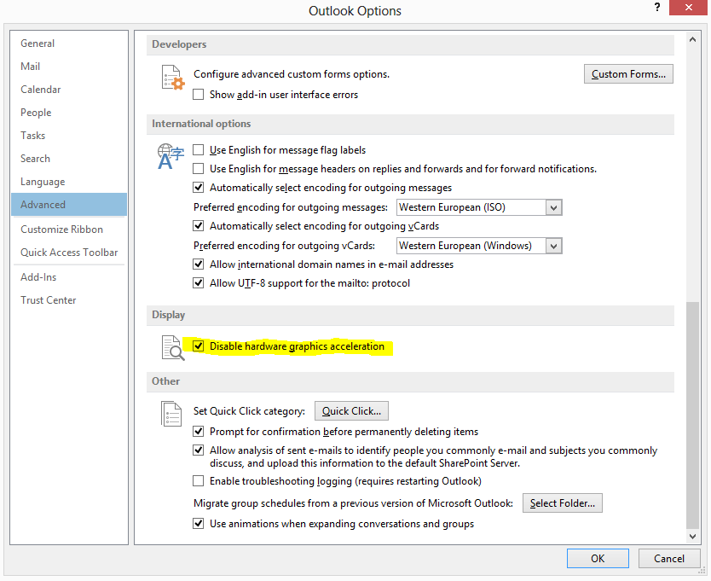Select the General category
The image size is (711, 581).
pos(69,44)
